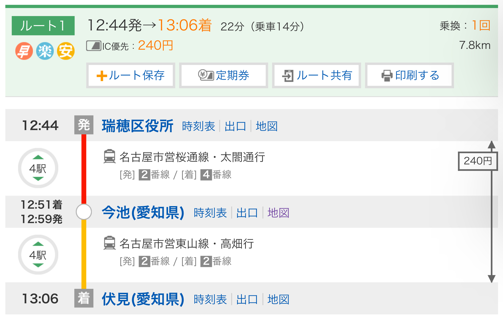Click the blue 楽 (easy) badge icon
Image resolution: width=503 pixels, height=321 pixels.
tap(45, 51)
